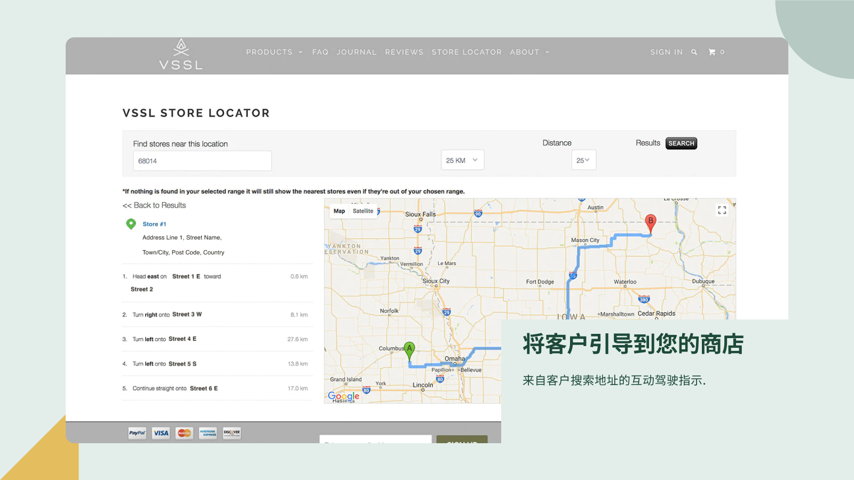The height and width of the screenshot is (480, 854).
Task: Click the 27.6 km distance value
Action: (x=297, y=339)
